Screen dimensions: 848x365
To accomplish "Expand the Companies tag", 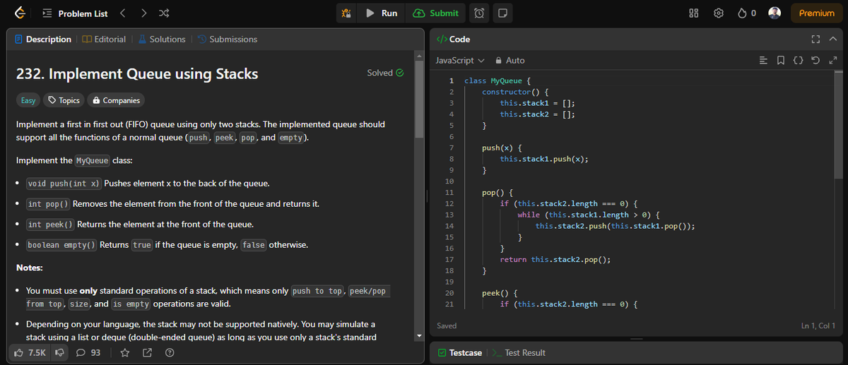I will (116, 100).
